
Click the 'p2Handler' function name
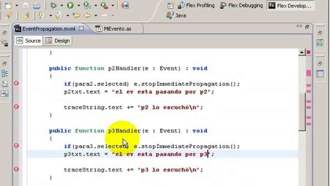(124, 68)
